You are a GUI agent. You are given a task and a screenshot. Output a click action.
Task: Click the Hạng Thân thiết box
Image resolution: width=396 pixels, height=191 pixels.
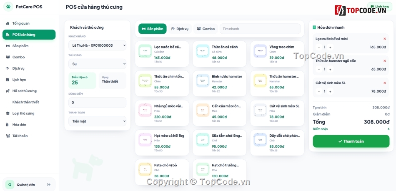click(113, 80)
